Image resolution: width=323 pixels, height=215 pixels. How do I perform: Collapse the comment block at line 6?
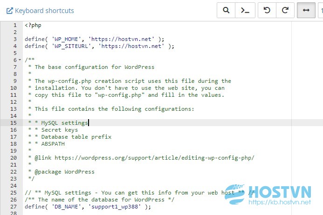20,60
